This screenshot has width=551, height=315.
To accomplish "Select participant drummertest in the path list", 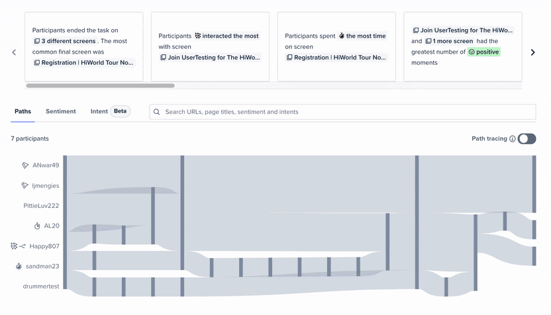I will click(x=42, y=286).
